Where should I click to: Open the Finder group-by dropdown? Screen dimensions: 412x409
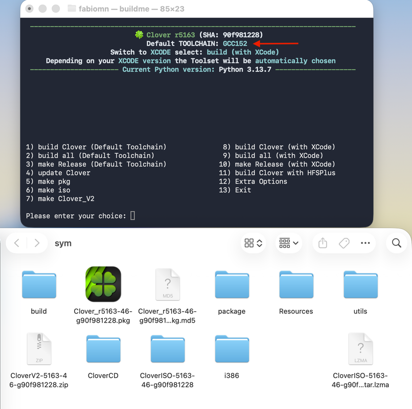point(289,243)
